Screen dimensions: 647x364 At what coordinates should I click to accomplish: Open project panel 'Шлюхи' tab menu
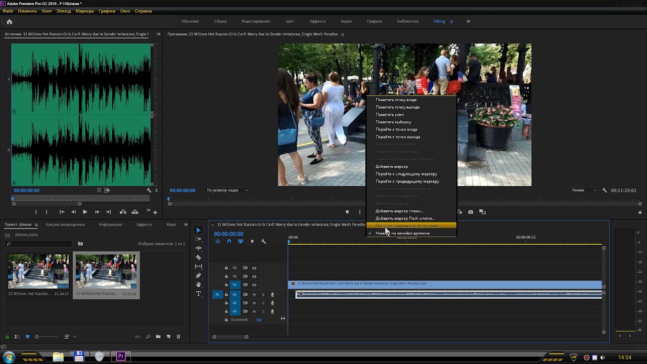pyautogui.click(x=36, y=224)
